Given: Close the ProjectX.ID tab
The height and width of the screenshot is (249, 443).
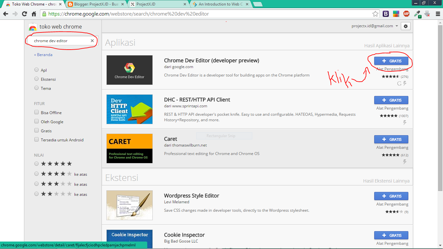Looking at the screenshot, I should pos(185,4).
